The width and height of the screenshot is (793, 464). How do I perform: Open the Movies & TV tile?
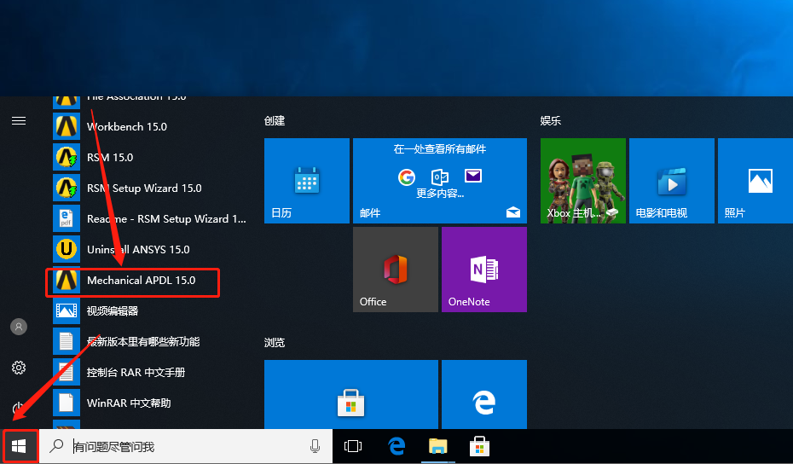(672, 181)
